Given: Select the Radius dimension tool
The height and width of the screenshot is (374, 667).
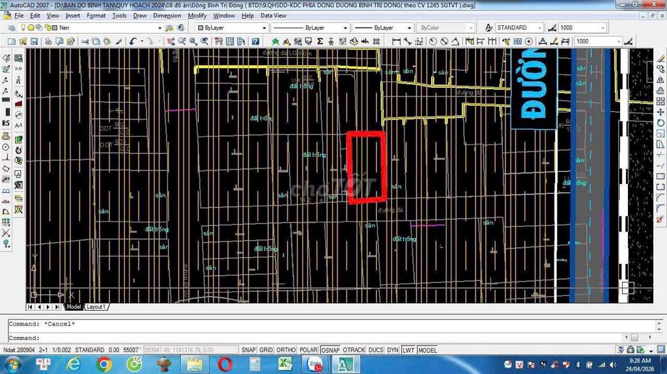Looking at the screenshot, I should pos(433,41).
